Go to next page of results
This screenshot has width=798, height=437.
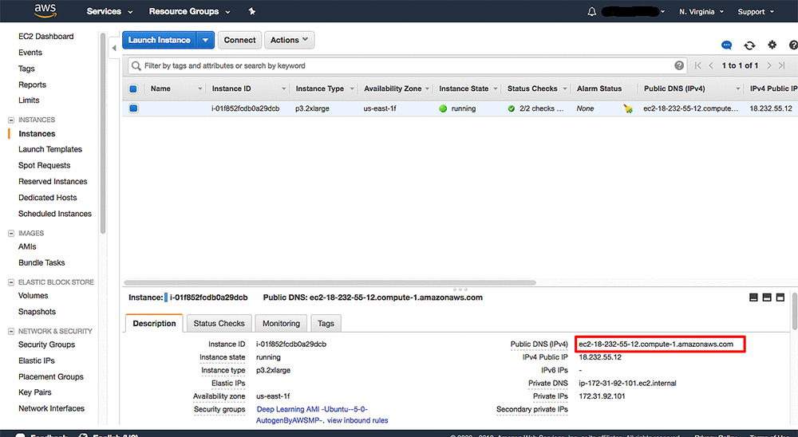pos(769,65)
